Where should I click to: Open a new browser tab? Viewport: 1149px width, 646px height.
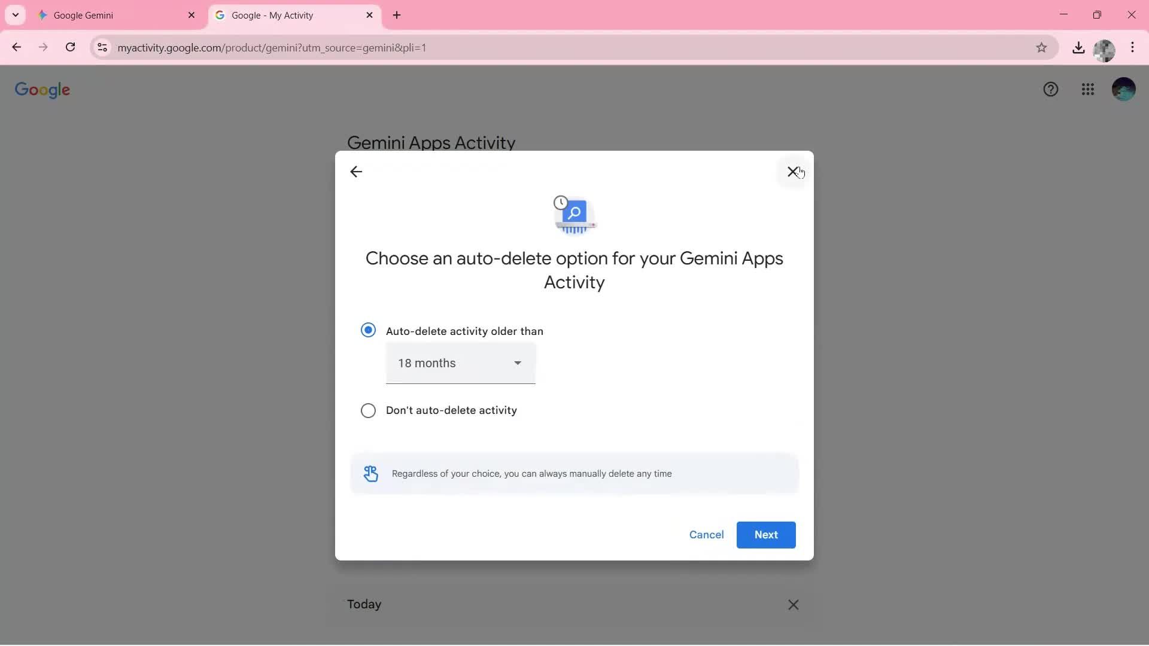coord(397,15)
